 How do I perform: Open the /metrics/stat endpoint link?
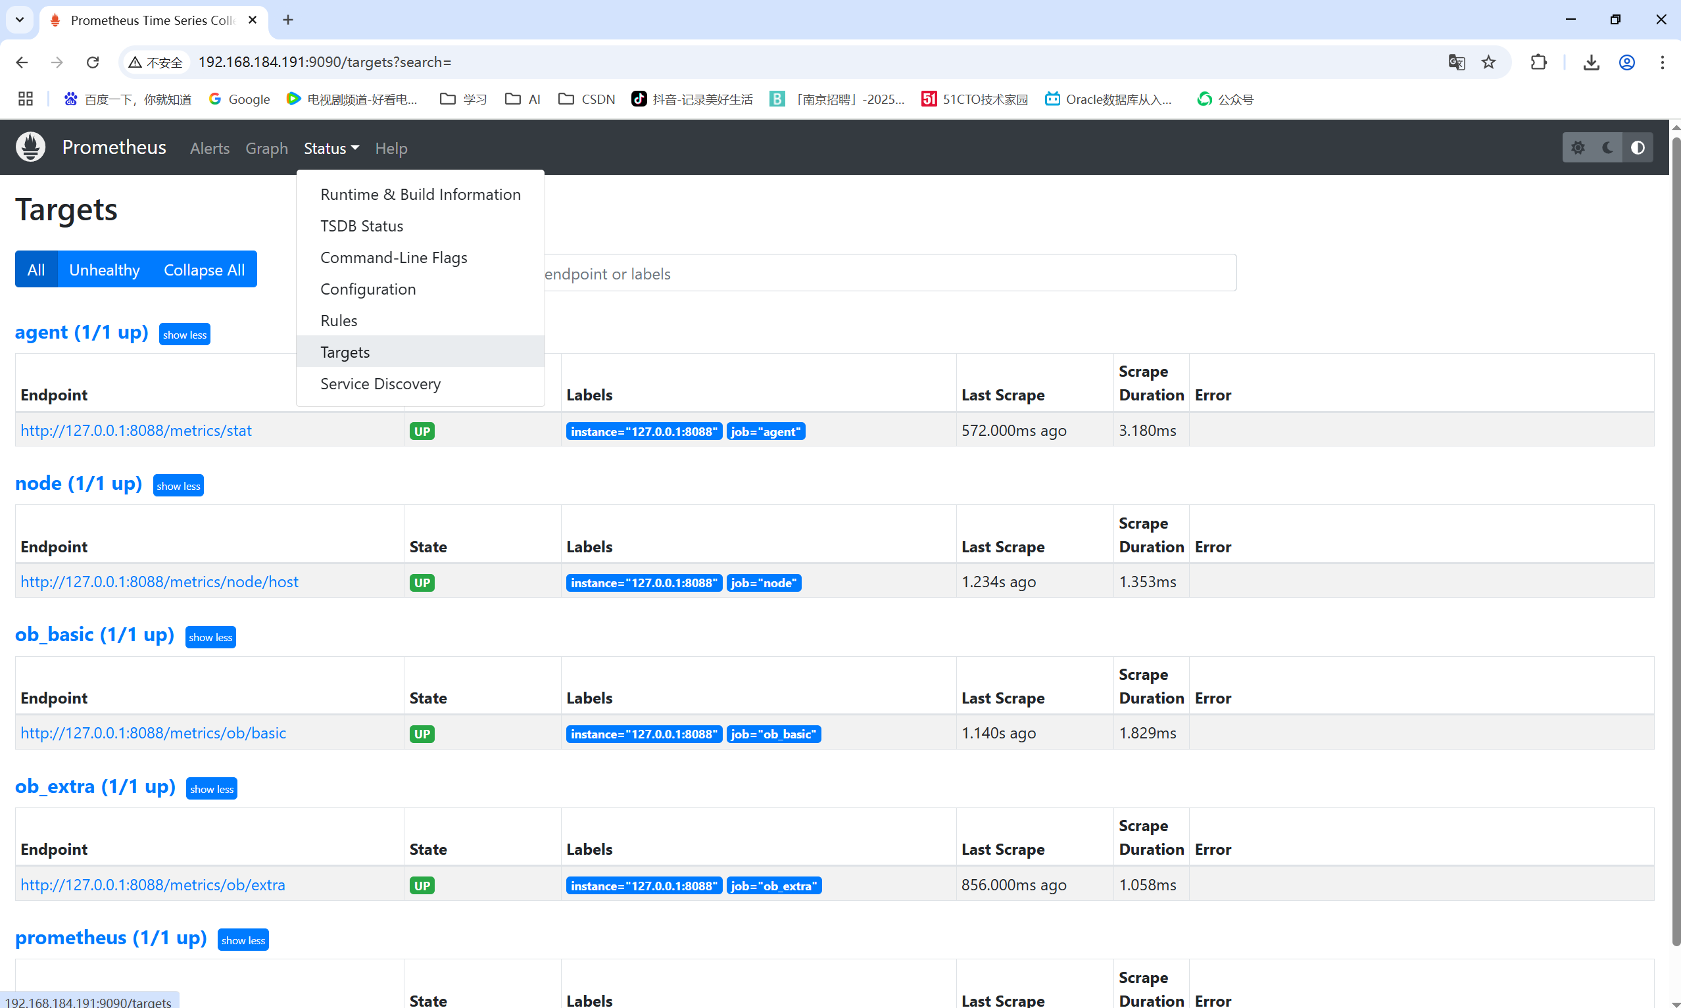click(x=136, y=431)
